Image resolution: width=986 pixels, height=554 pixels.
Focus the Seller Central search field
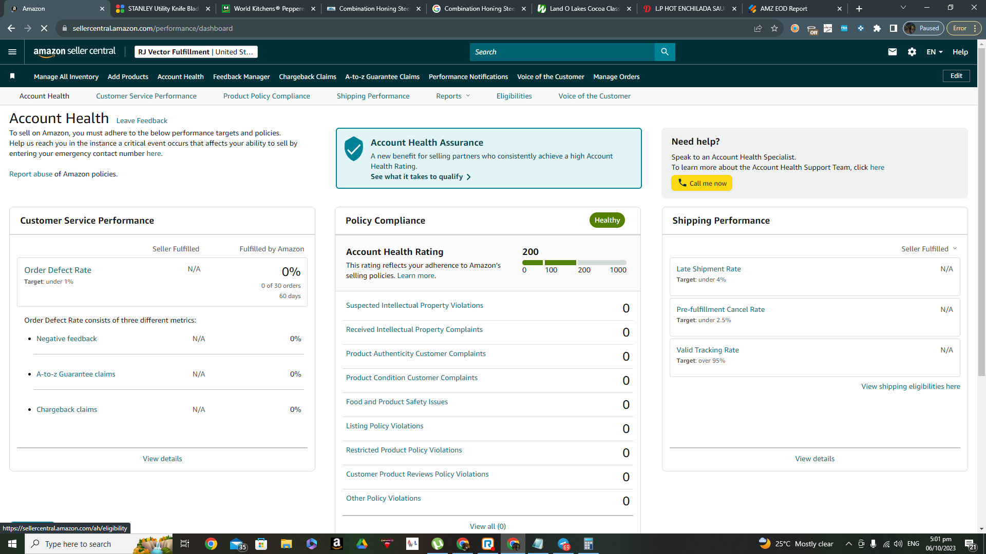tap(562, 52)
